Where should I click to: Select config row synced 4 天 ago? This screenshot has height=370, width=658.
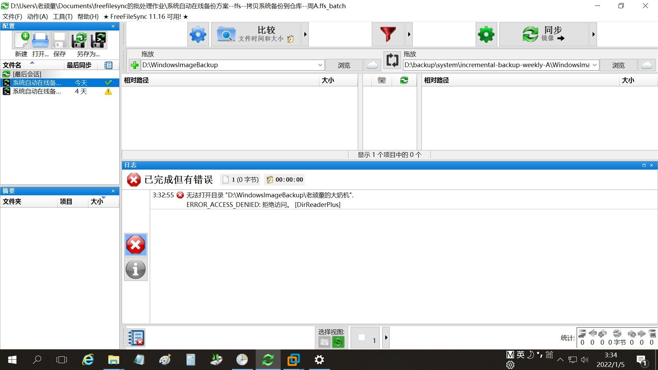[x=60, y=91]
